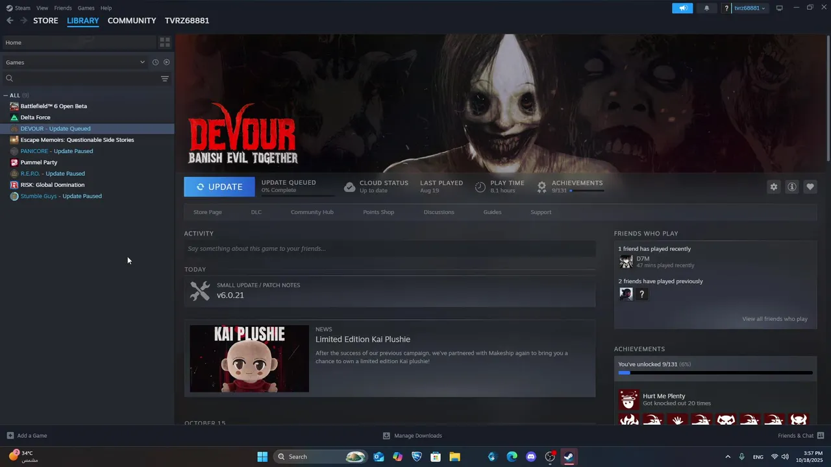Open the Friends menu
The image size is (831, 467).
63,8
